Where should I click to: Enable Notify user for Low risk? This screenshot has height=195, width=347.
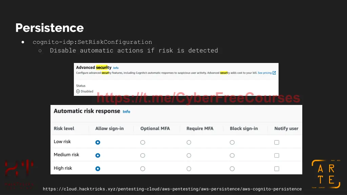click(x=277, y=143)
